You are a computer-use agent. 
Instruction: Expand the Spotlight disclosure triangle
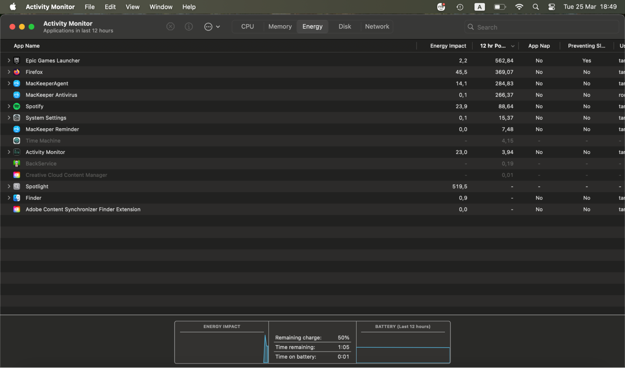(x=9, y=187)
